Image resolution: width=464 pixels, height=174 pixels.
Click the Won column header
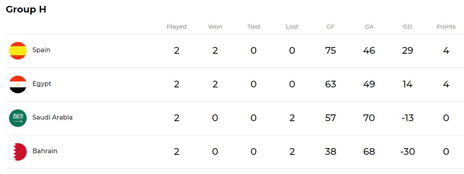click(x=215, y=27)
